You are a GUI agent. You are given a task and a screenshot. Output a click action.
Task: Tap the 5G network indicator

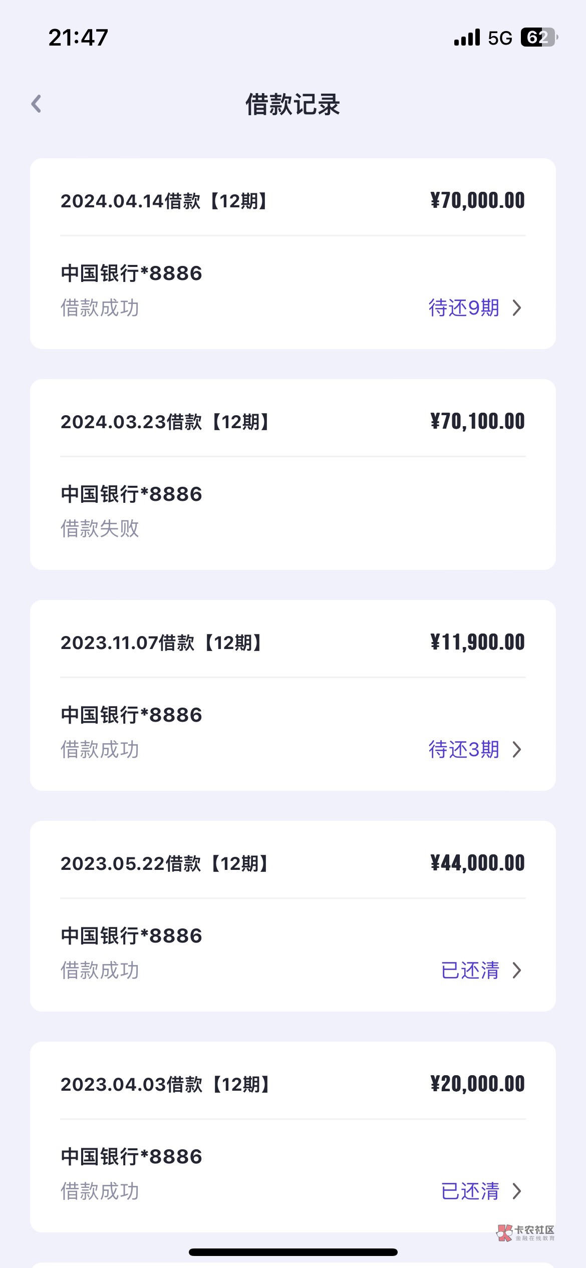coord(500,38)
